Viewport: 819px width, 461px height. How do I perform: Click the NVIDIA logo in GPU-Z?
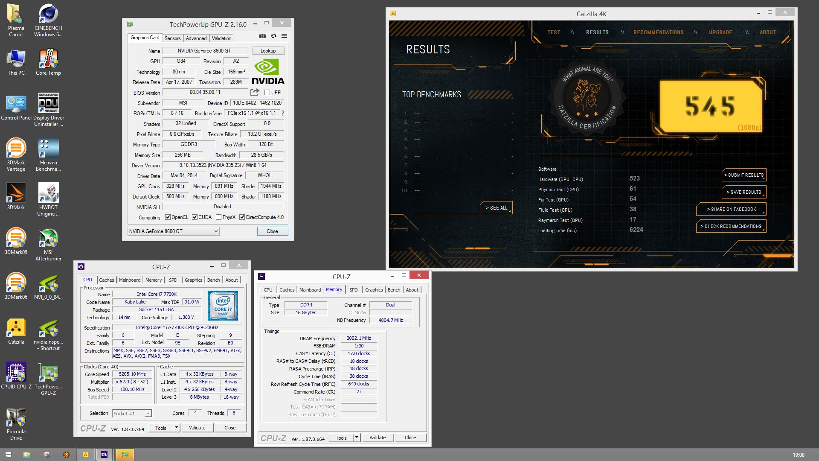click(267, 71)
